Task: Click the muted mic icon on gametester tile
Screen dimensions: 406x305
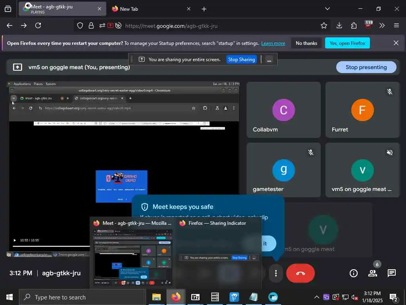Action: pos(311,152)
